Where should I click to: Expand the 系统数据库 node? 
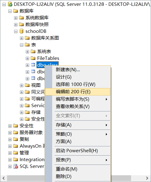(16, 18)
